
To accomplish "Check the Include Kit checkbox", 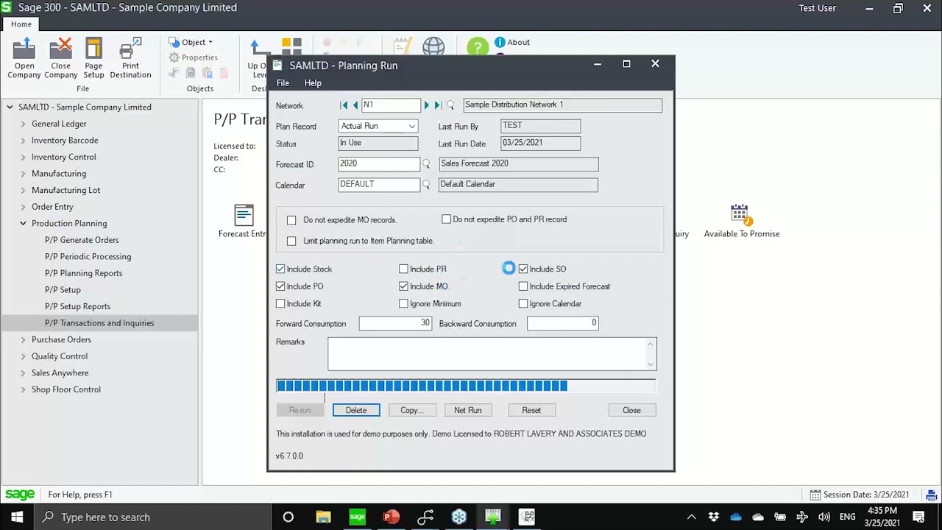I will click(280, 303).
